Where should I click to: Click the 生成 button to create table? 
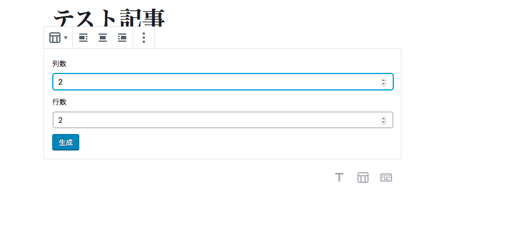coord(66,142)
